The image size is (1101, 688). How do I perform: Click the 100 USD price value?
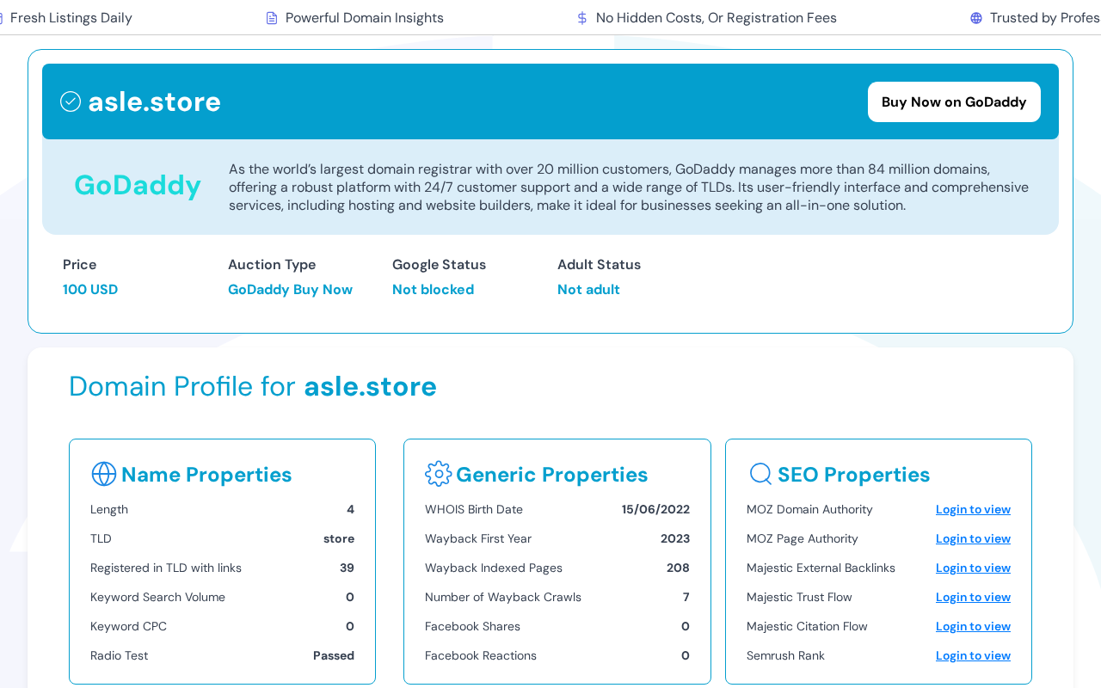90,290
